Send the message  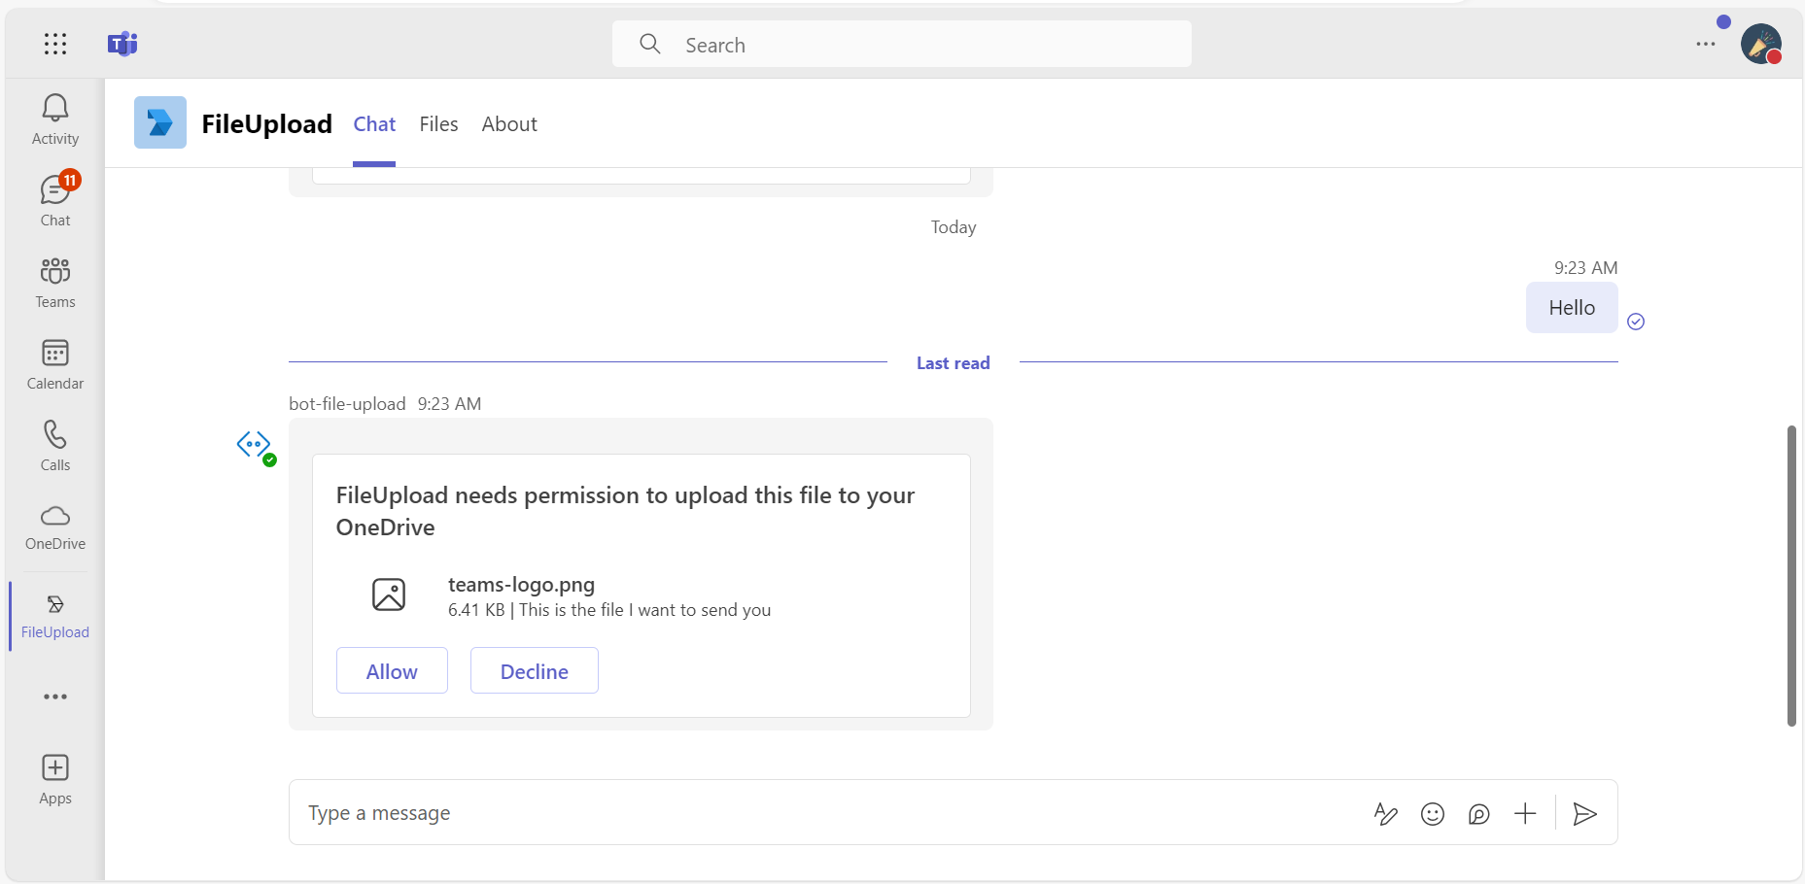click(1585, 814)
